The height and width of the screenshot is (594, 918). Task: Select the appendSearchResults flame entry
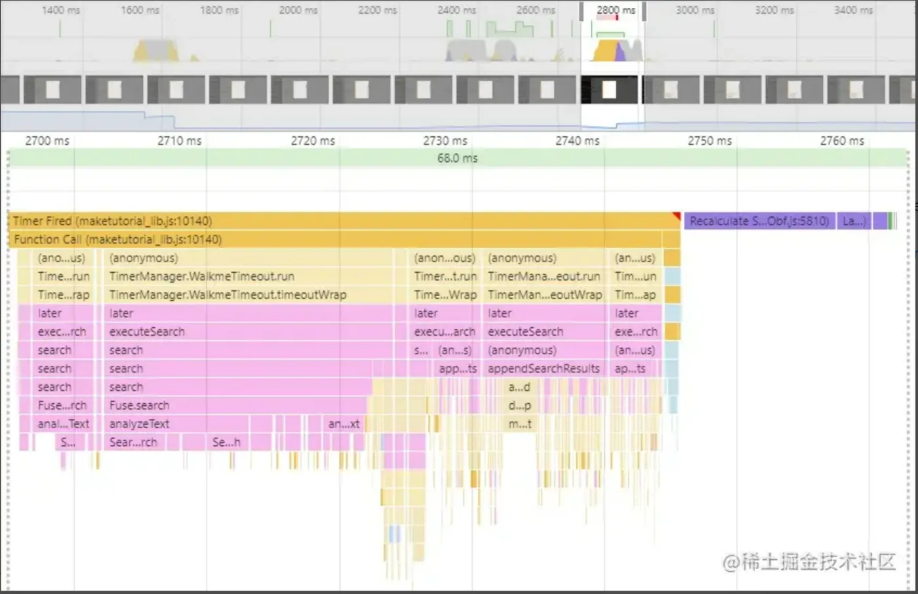[x=544, y=368]
